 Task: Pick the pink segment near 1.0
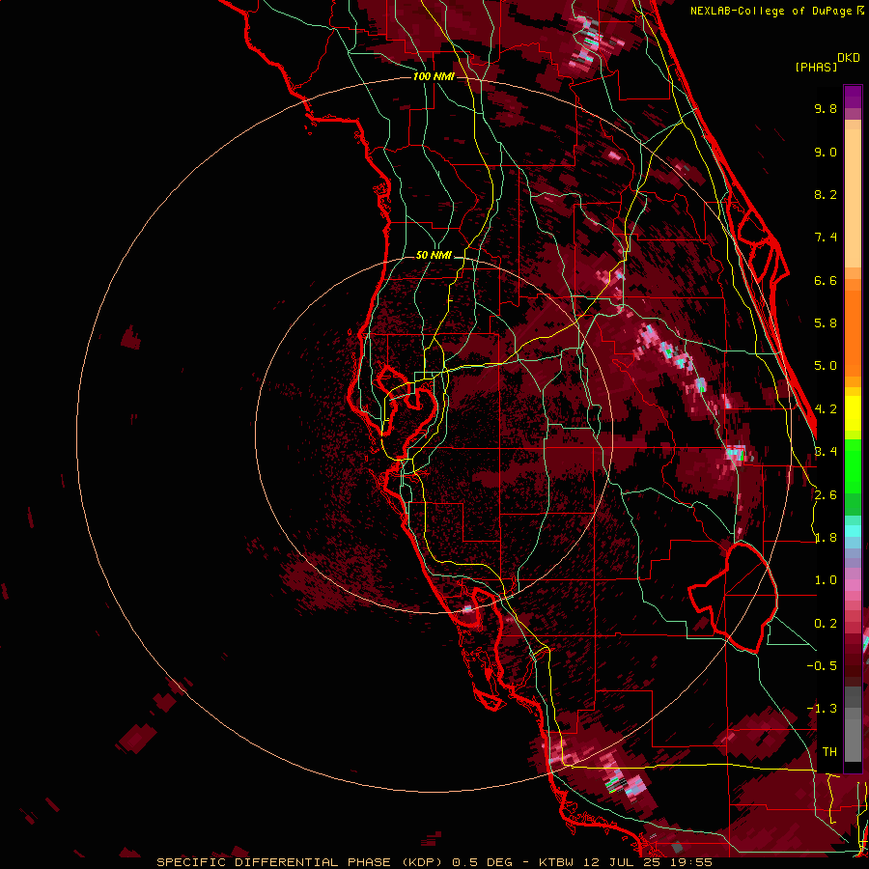coord(853,585)
